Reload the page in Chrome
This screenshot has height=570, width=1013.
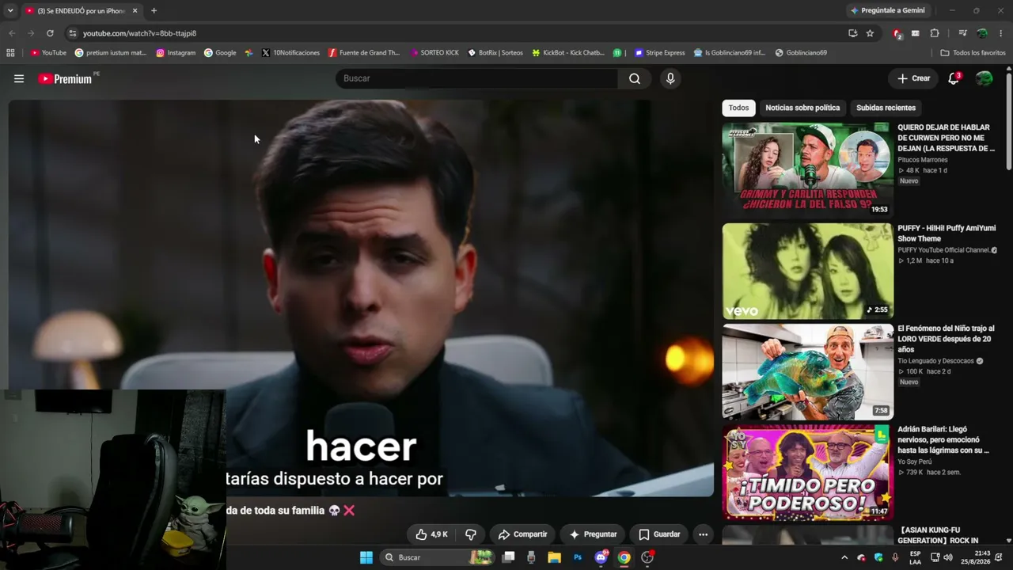(50, 33)
